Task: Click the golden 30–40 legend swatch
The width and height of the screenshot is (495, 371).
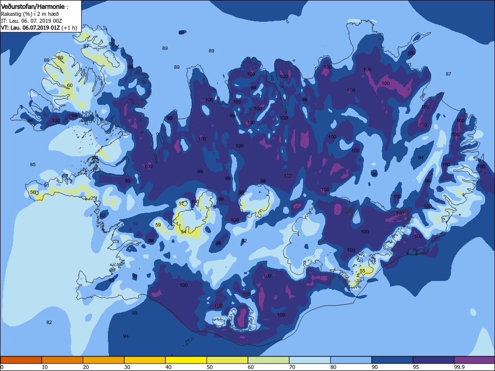Action: point(145,360)
